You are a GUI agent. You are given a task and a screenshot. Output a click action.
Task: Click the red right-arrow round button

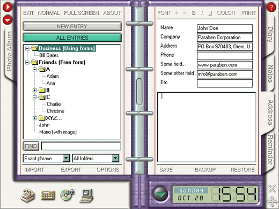click(x=8, y=7)
